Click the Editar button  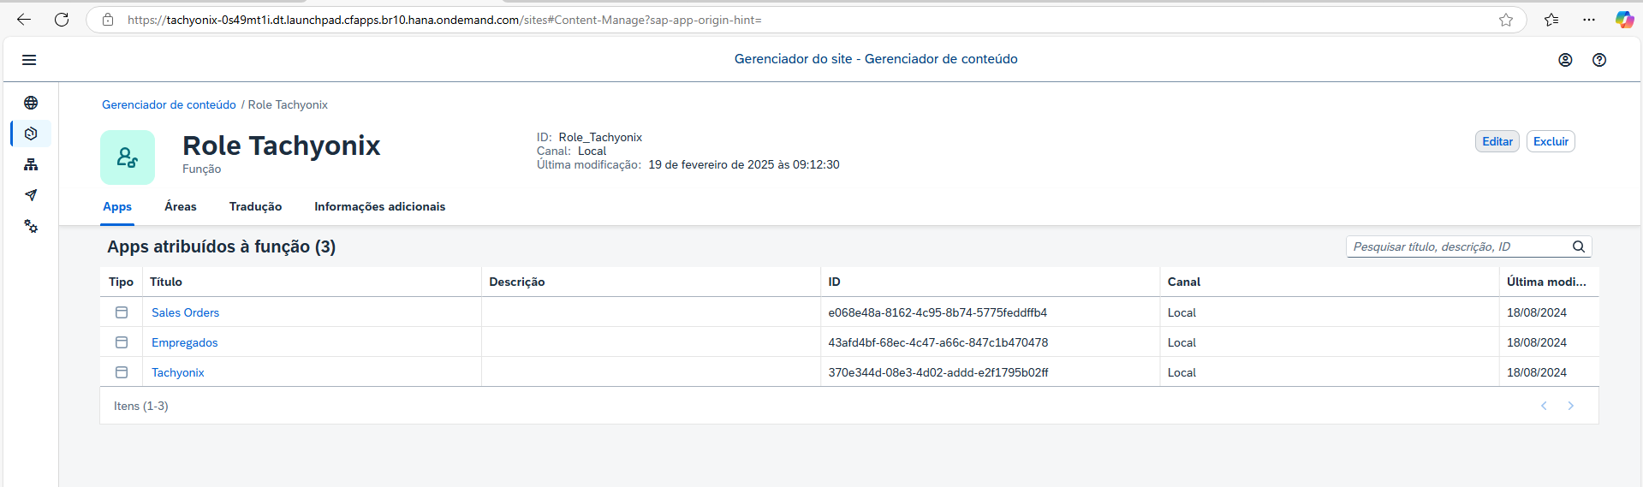tap(1497, 141)
